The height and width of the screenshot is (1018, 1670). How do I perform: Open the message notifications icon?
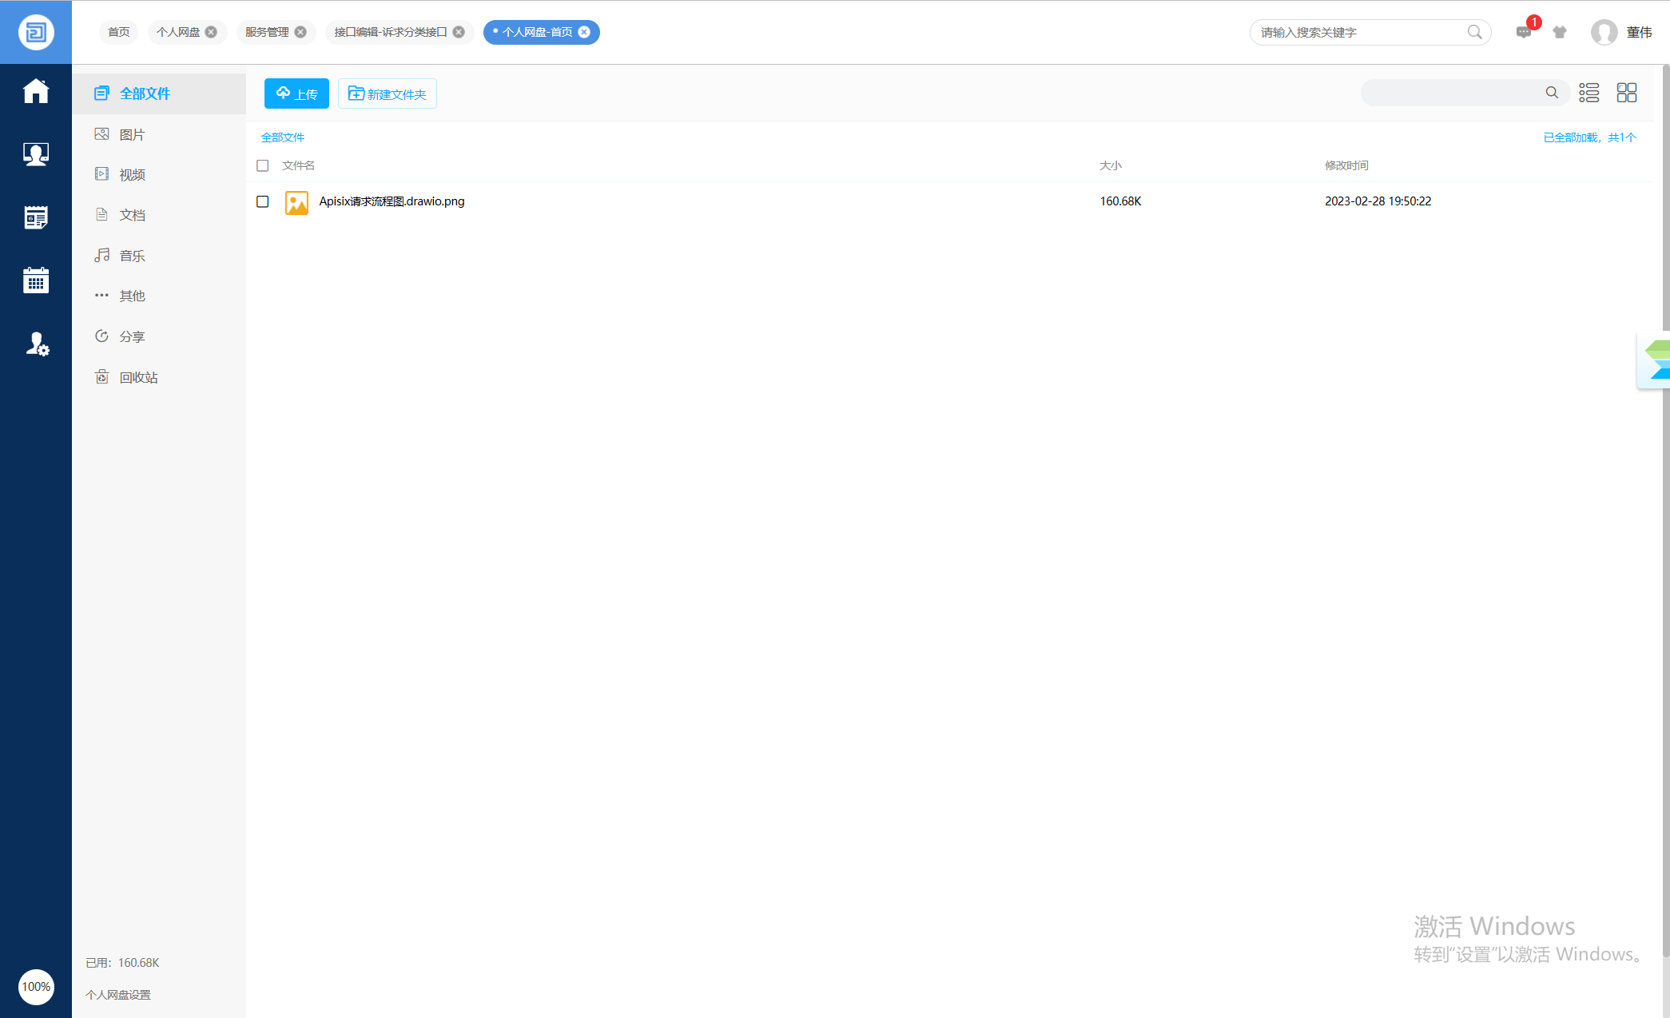pyautogui.click(x=1523, y=32)
